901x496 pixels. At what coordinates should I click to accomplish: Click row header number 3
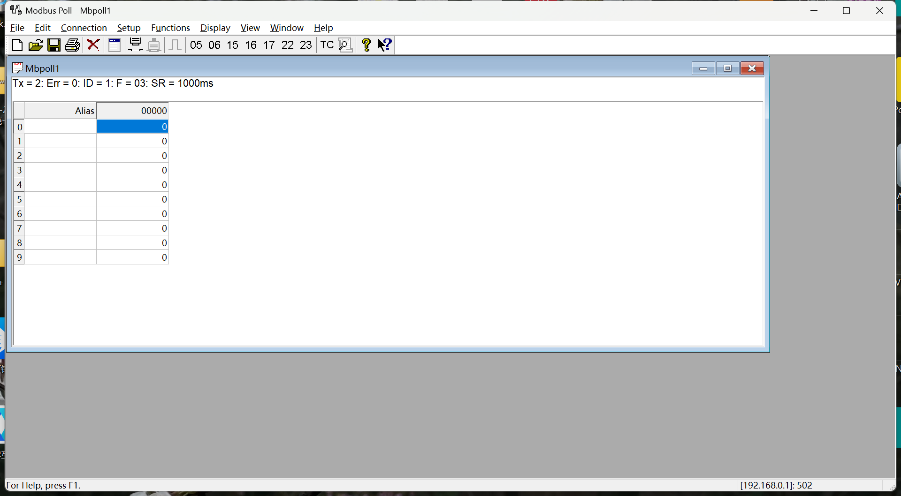point(19,170)
